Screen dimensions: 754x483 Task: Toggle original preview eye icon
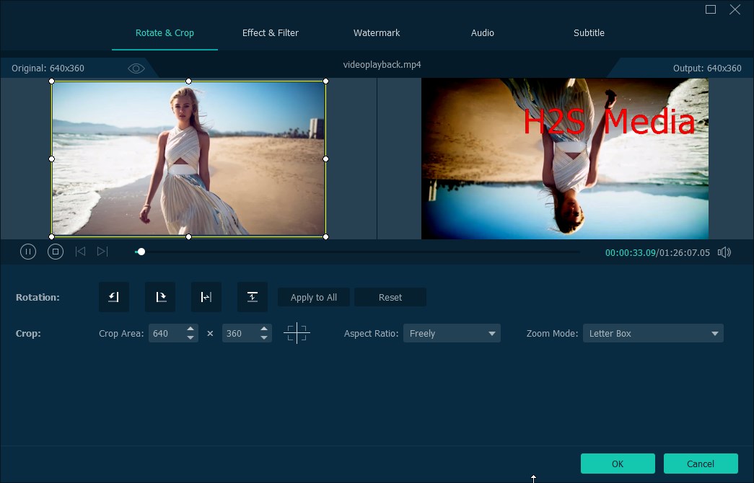pyautogui.click(x=136, y=68)
